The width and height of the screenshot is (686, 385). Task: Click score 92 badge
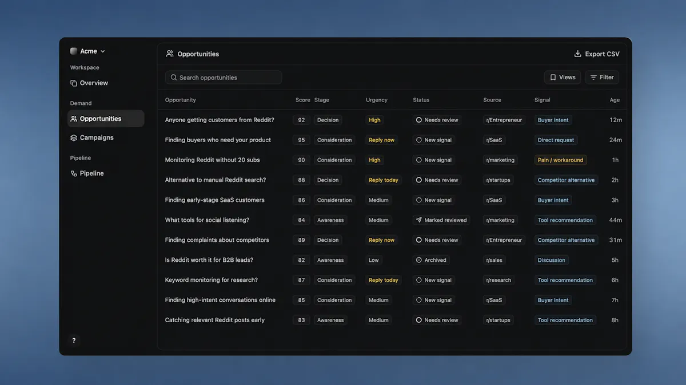[301, 120]
